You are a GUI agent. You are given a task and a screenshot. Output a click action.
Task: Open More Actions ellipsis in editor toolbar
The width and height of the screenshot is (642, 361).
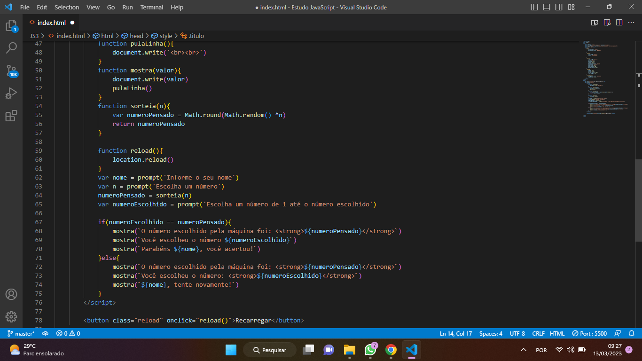631,23
